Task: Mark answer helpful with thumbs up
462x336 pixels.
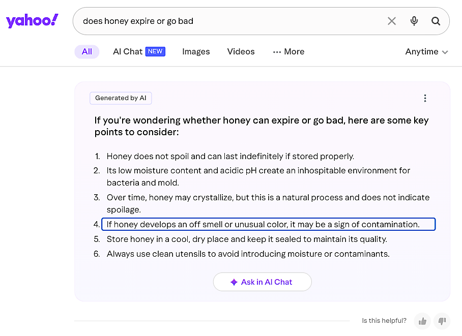Action: pyautogui.click(x=422, y=321)
